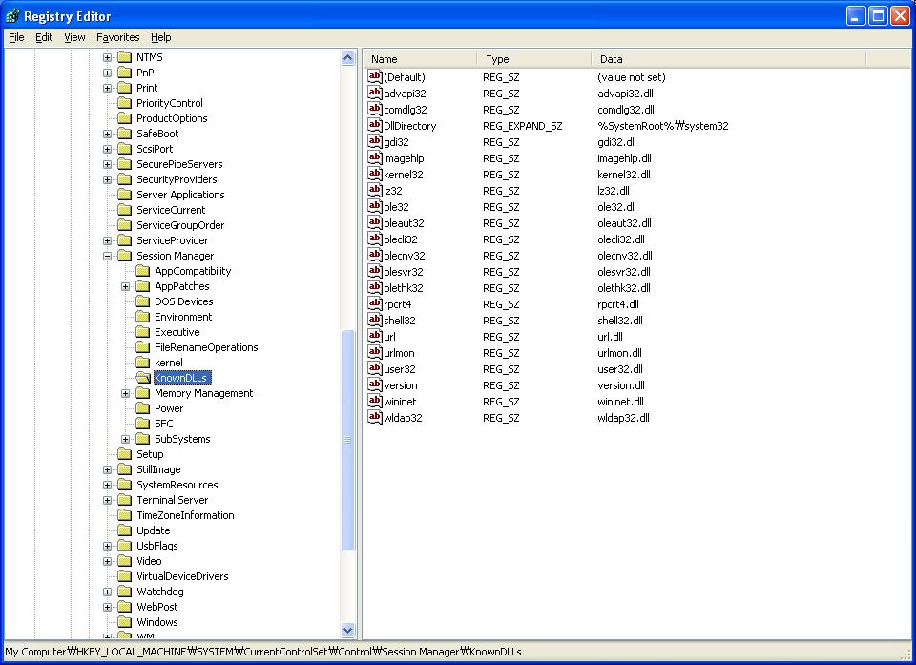Click the folder icon next to Environment
The width and height of the screenshot is (916, 665).
tap(142, 317)
